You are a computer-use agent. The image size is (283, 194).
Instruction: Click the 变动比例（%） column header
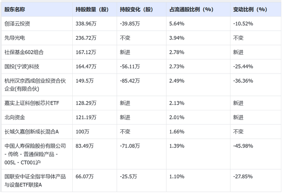250,9
